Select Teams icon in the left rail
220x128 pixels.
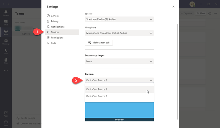[x=6, y=32]
